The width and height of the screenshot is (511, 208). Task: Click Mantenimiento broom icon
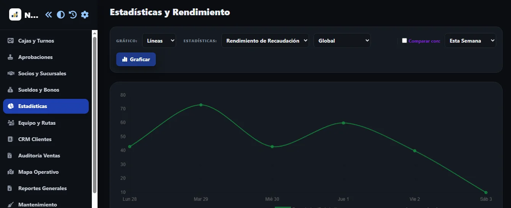click(11, 205)
